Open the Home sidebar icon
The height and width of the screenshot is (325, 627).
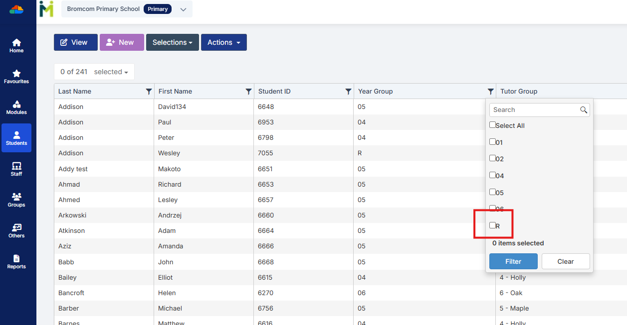point(16,43)
